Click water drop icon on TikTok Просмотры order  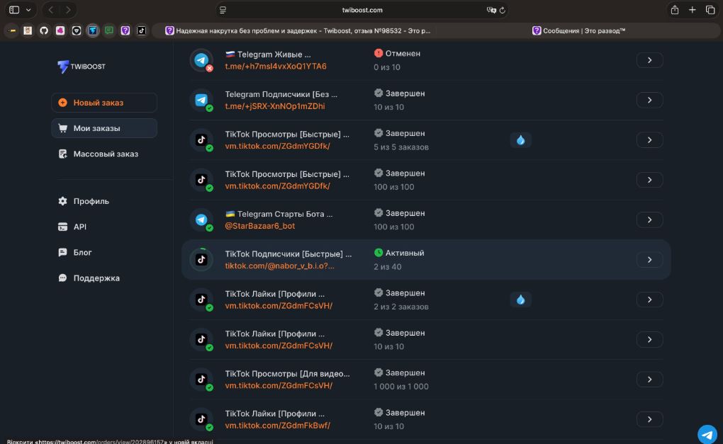520,140
